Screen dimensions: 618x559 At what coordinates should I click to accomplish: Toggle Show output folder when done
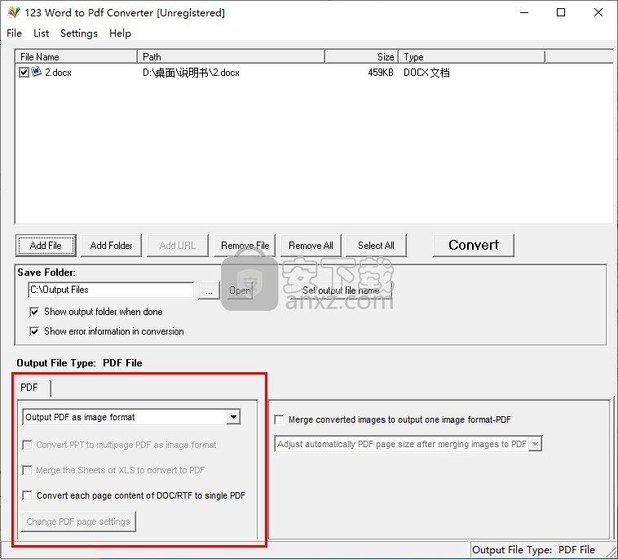34,312
